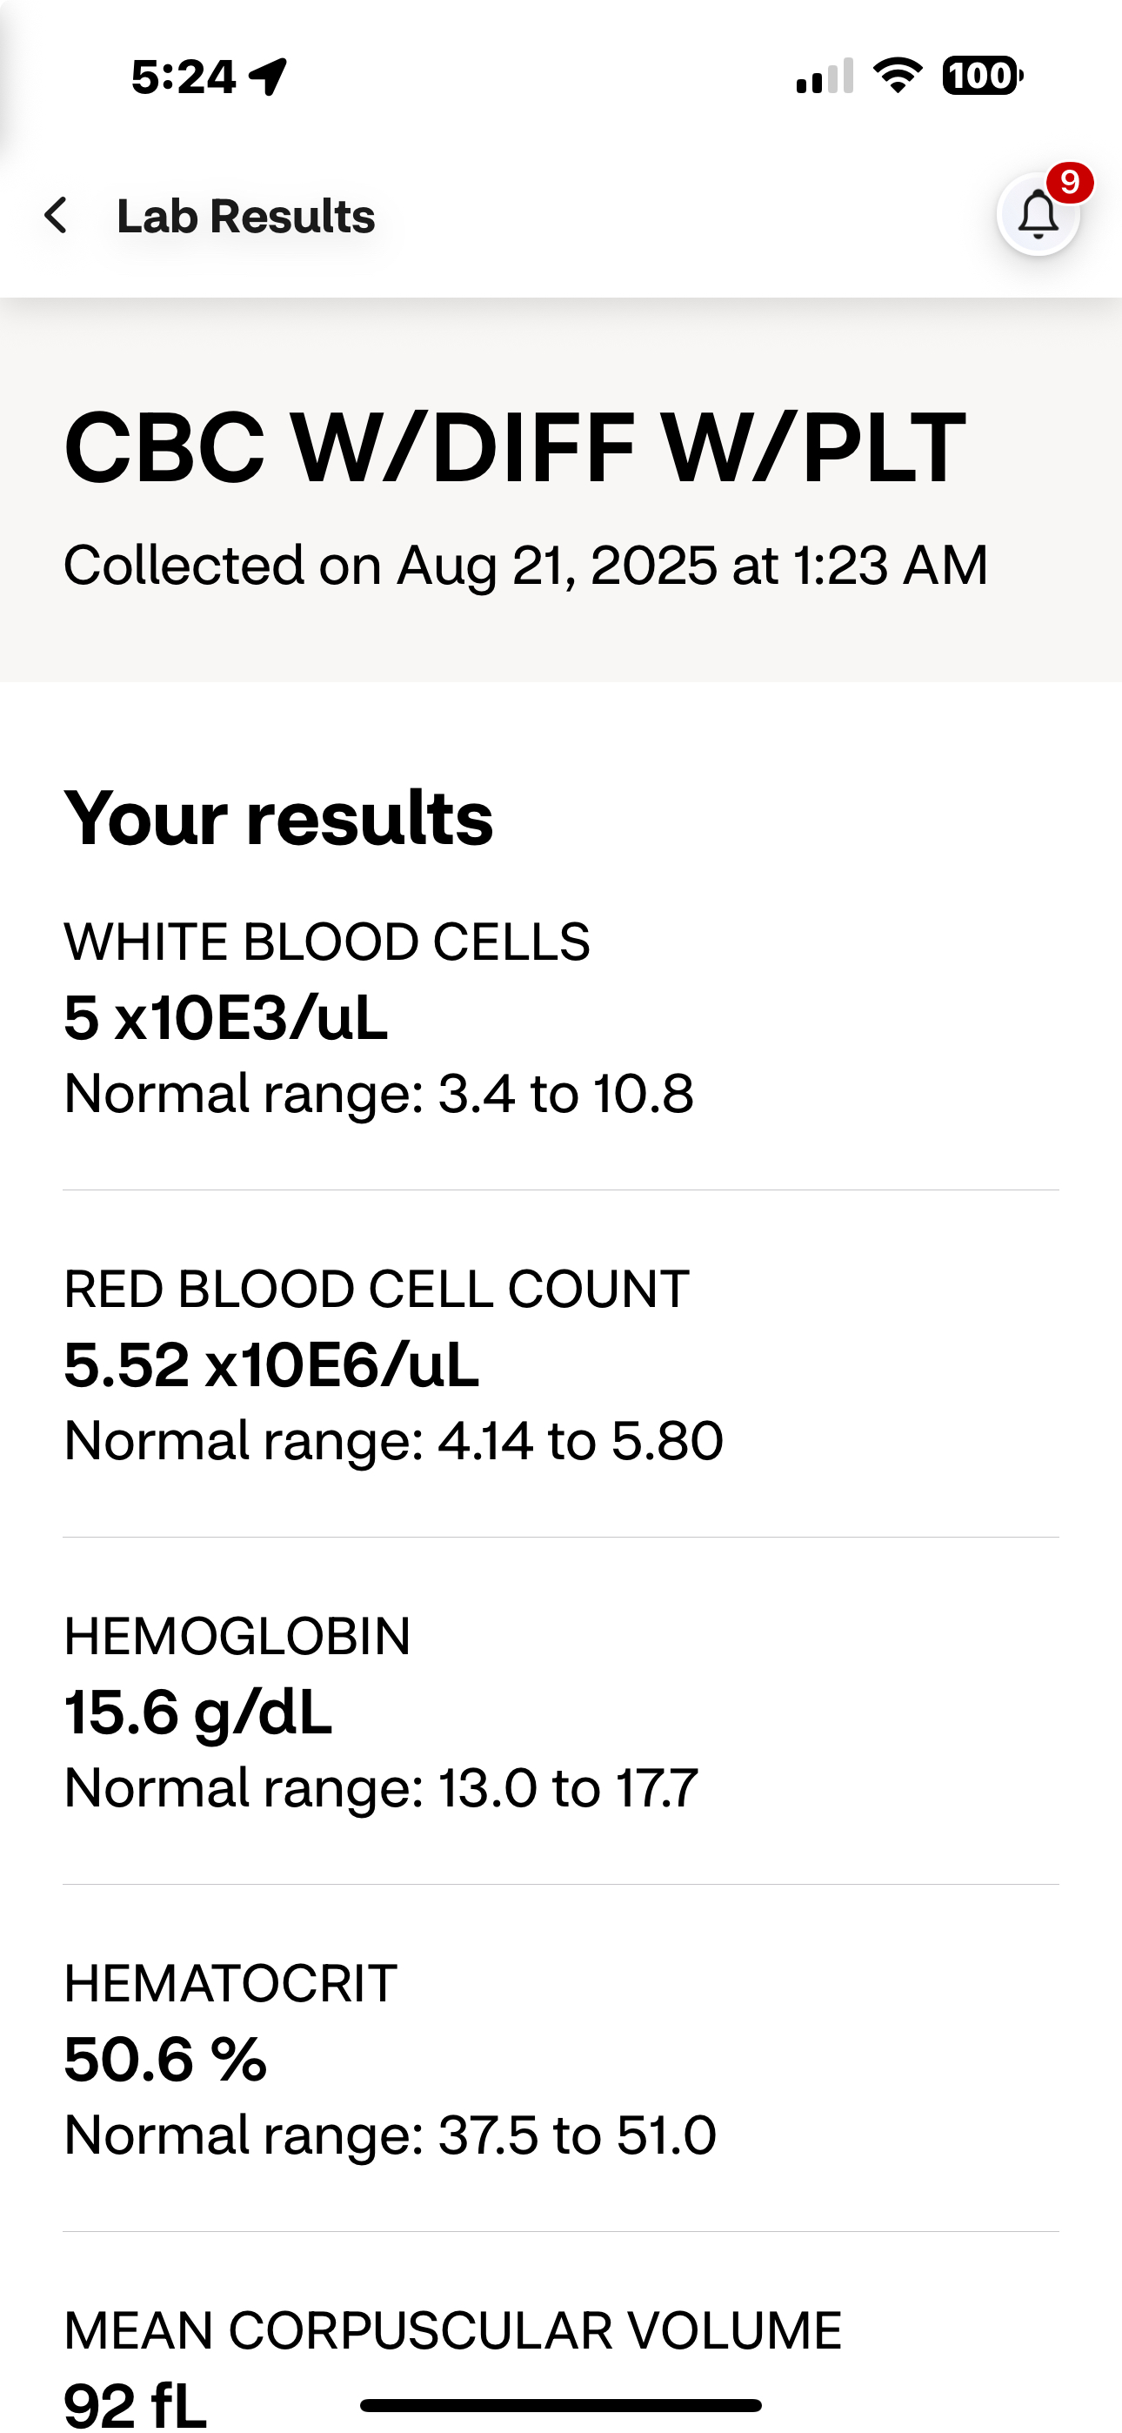Tap the Collected on Aug 21 date
Screen dimensions: 1122x2433
click(x=525, y=565)
